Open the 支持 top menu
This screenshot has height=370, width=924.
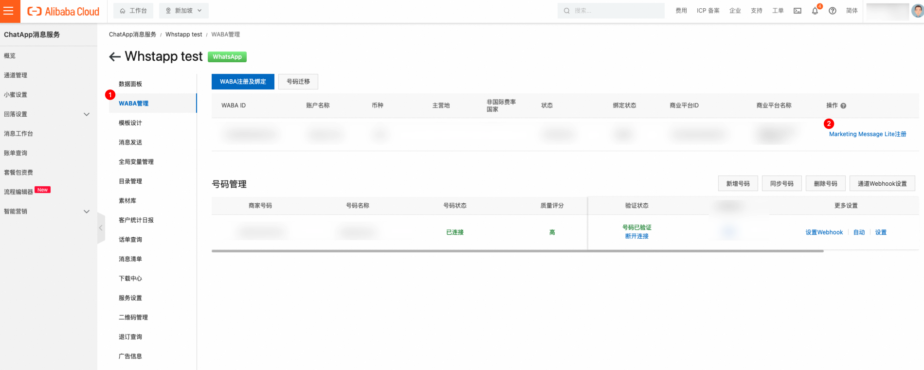click(x=757, y=11)
